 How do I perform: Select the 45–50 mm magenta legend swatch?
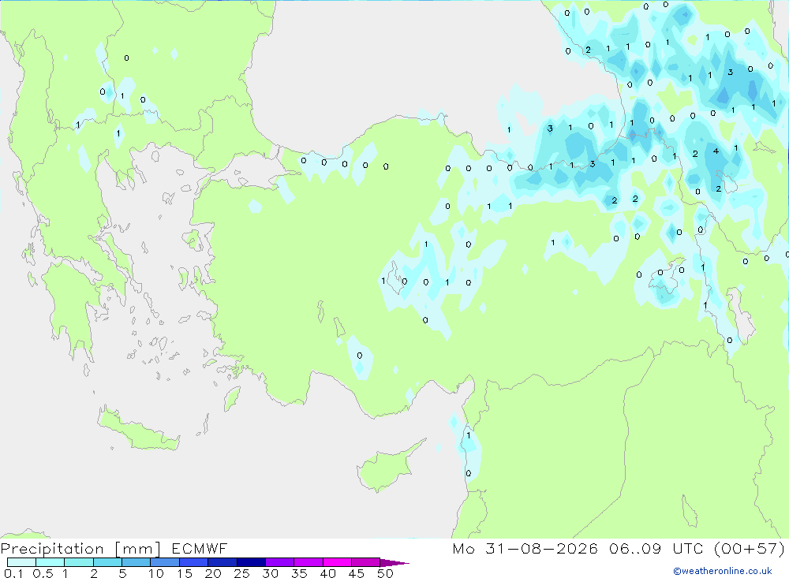[x=365, y=562]
